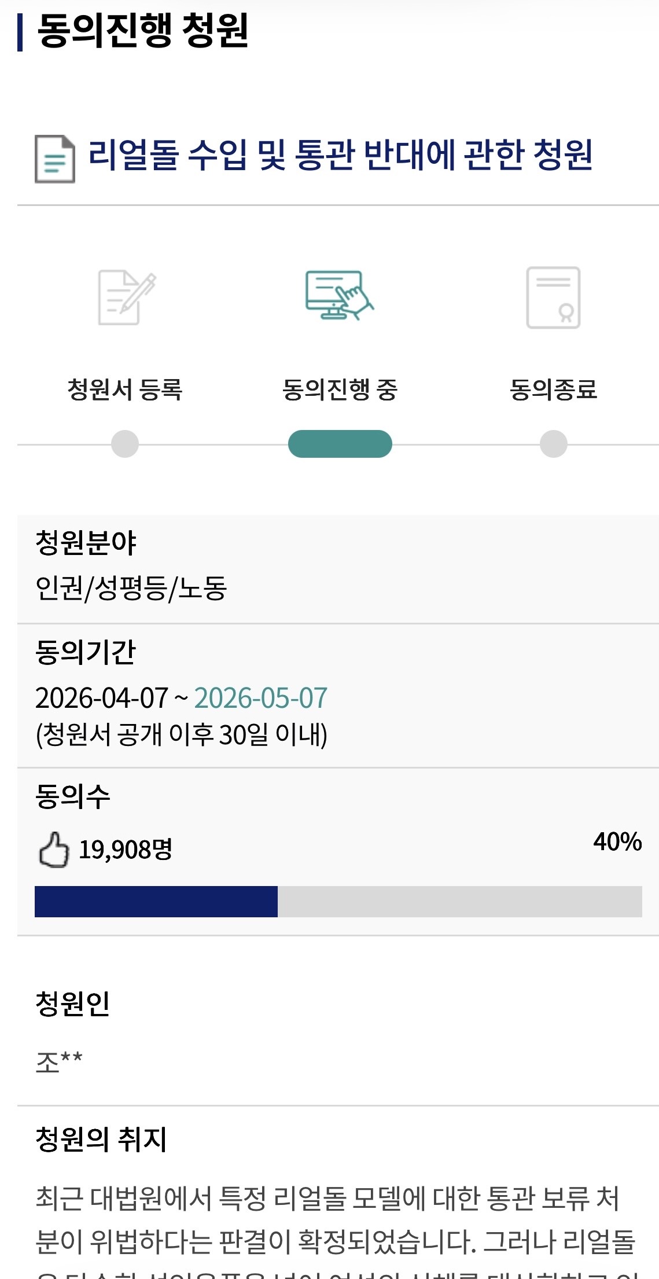Screen dimensions: 659x1279
Task: Select the 동의종료 step label
Action: click(553, 389)
